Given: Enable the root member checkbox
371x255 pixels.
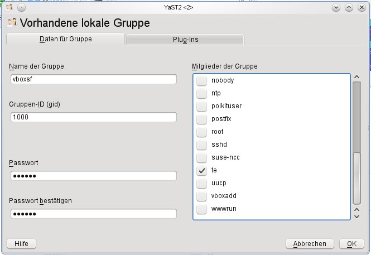Looking at the screenshot, I should pyautogui.click(x=201, y=132).
